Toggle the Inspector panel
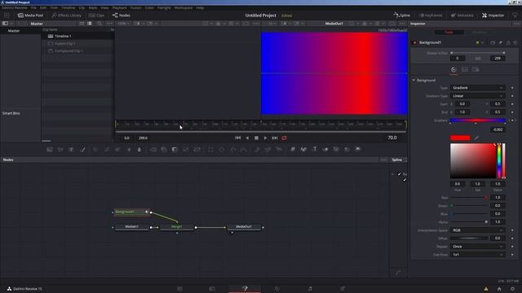Image resolution: width=522 pixels, height=293 pixels. click(493, 15)
